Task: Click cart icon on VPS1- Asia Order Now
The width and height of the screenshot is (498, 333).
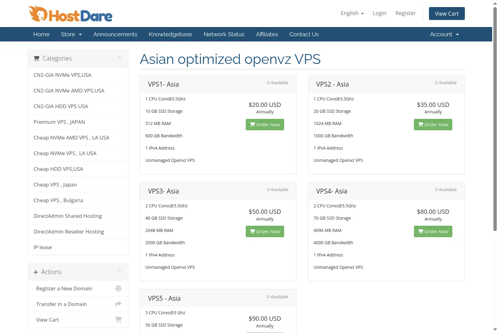Action: coord(253,124)
